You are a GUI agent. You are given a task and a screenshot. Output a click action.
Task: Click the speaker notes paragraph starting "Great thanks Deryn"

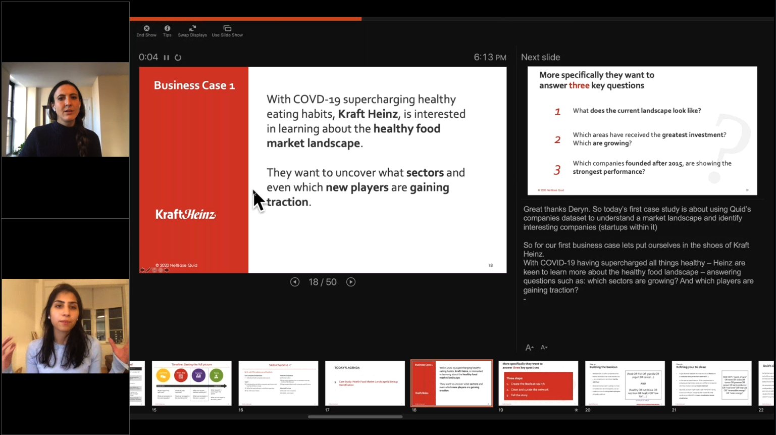(637, 218)
